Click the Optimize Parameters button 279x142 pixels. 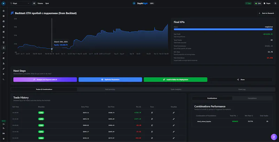(x=110, y=80)
